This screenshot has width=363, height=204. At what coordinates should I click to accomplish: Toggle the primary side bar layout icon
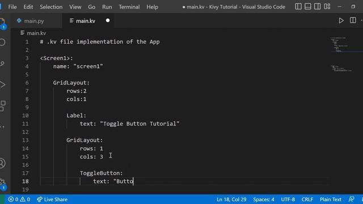298,6
